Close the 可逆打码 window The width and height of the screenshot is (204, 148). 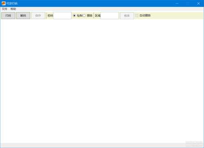click(x=198, y=3)
